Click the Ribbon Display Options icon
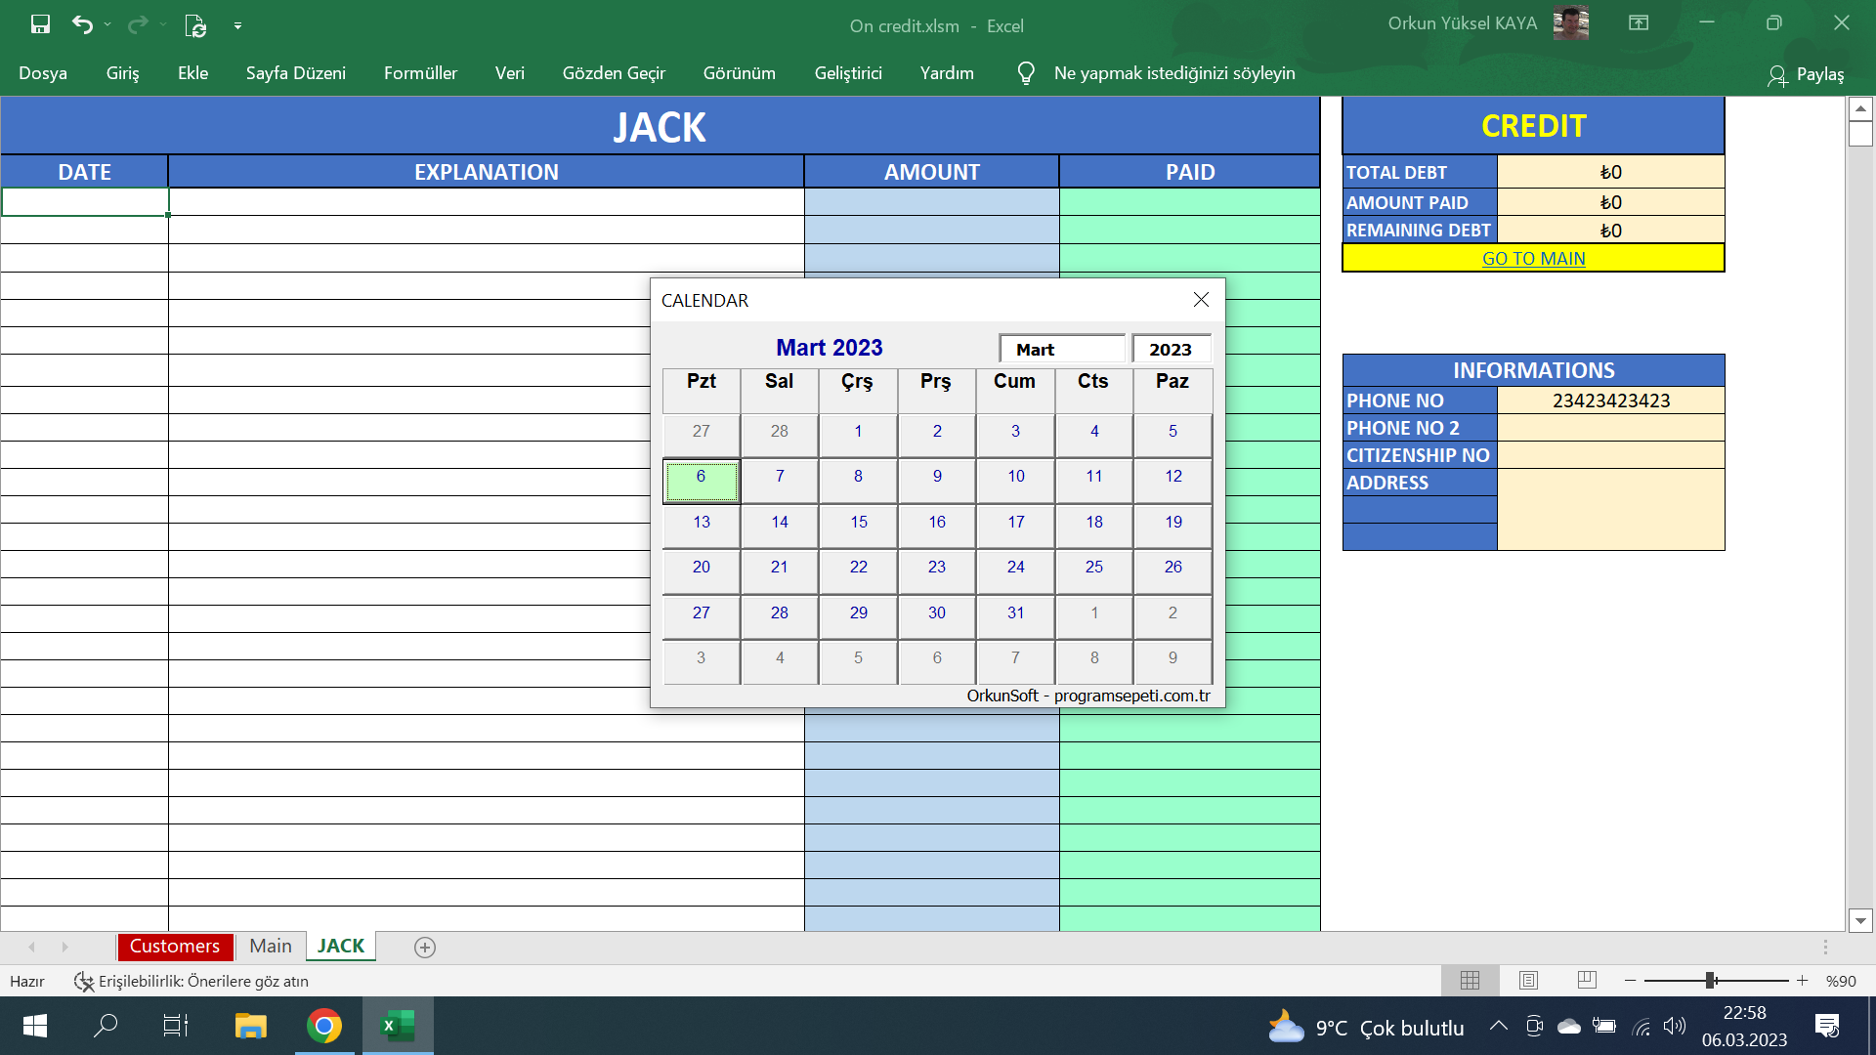Screen dimensions: 1876x1055 [1639, 23]
